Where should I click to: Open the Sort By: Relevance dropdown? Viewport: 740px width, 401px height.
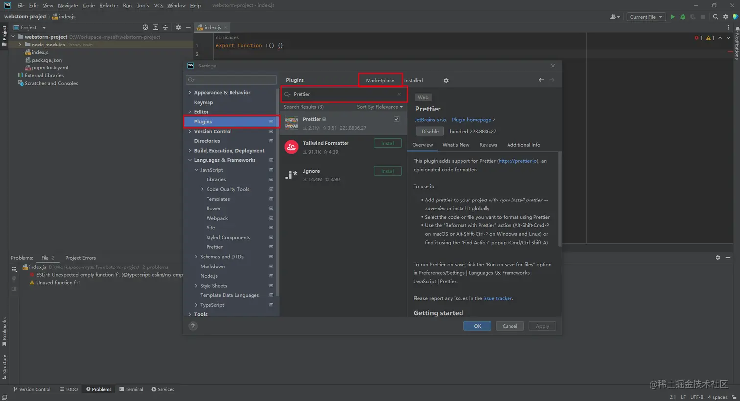tap(380, 107)
